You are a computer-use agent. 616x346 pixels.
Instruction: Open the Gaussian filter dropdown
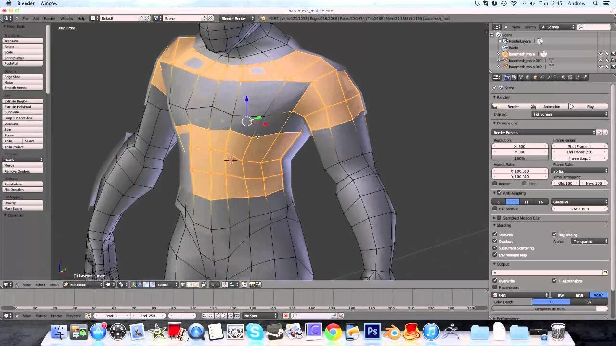coord(580,202)
